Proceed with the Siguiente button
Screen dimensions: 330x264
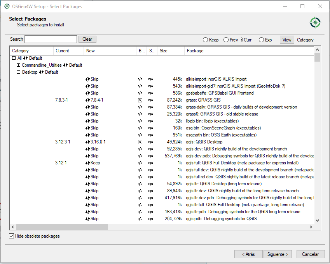(278, 254)
